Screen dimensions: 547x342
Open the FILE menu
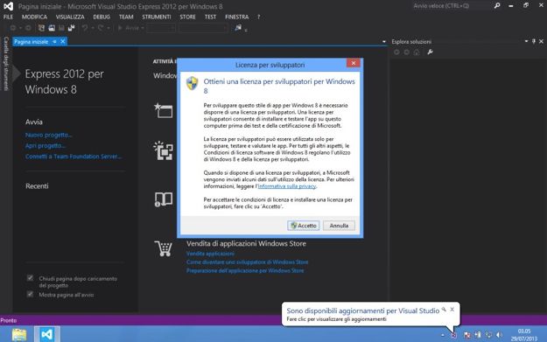pyautogui.click(x=8, y=17)
